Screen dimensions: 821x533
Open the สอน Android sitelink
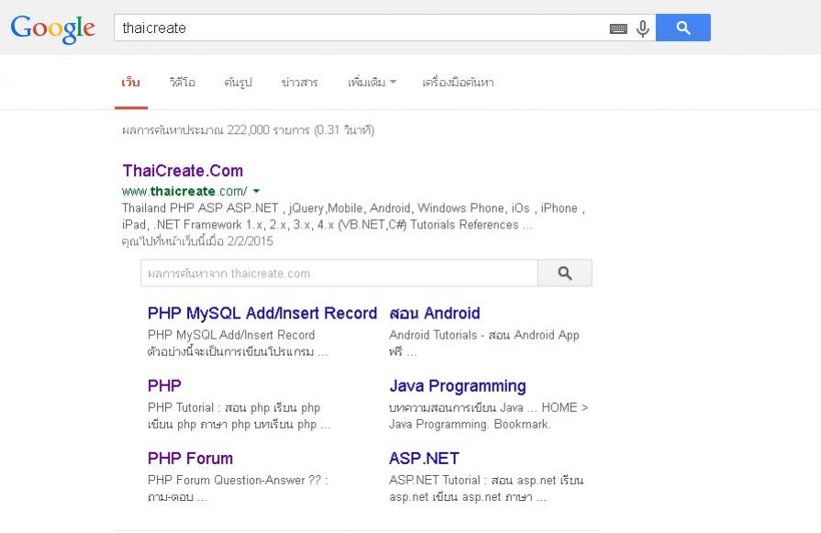point(435,313)
